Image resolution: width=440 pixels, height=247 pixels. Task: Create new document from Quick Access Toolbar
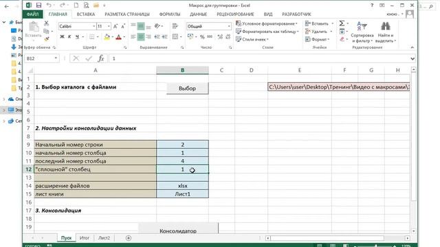click(76, 5)
